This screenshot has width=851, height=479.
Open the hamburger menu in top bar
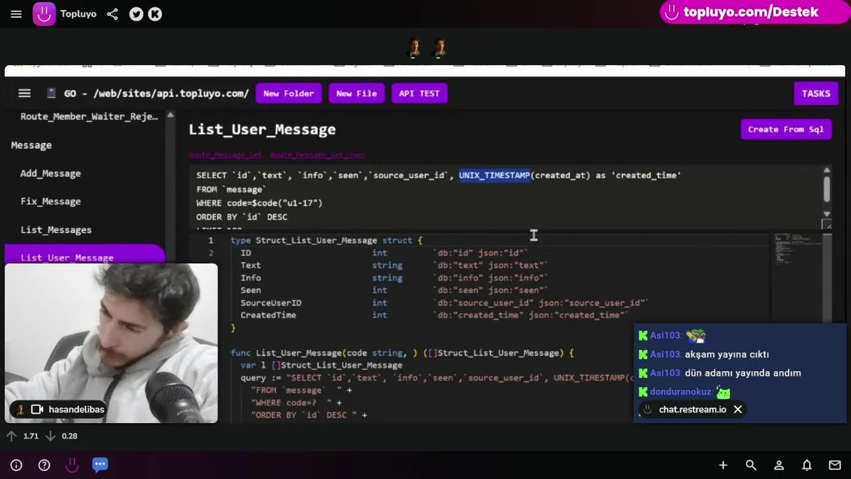tap(16, 14)
